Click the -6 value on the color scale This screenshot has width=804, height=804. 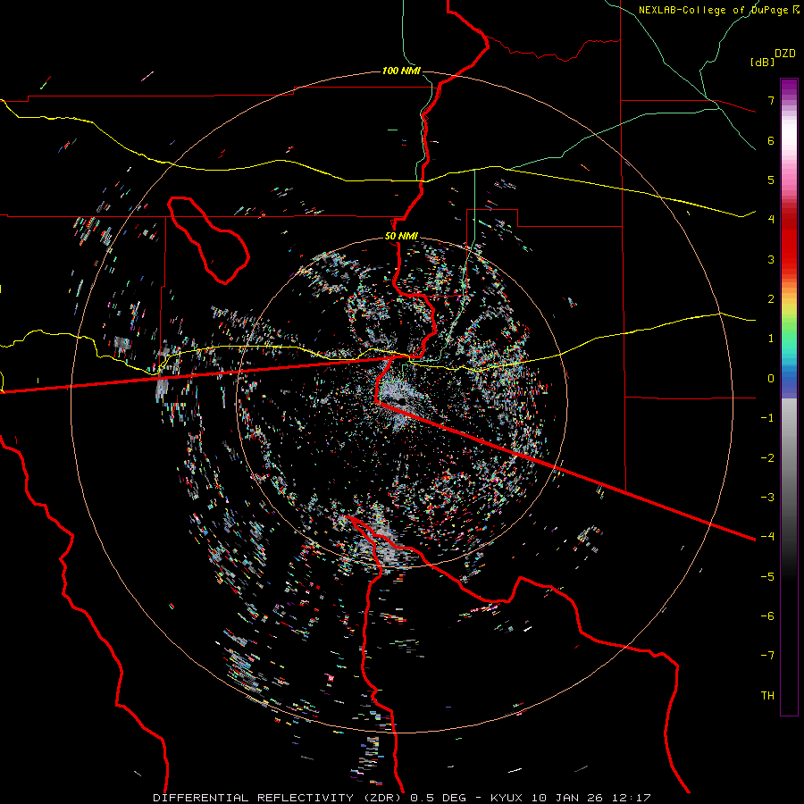point(767,616)
